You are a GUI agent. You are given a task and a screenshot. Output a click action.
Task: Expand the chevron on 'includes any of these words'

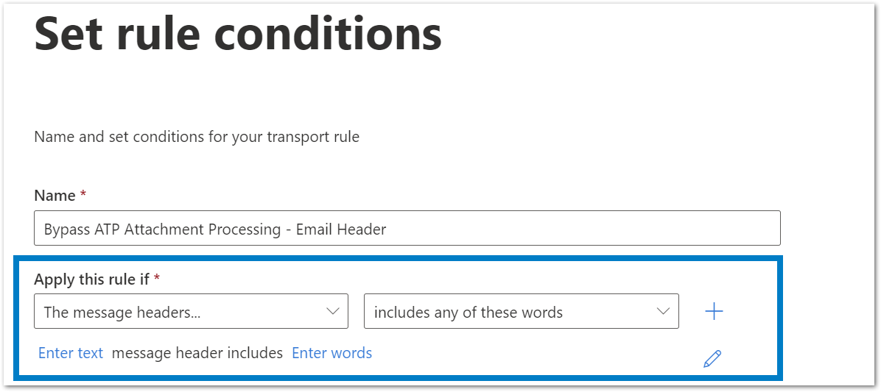[663, 311]
